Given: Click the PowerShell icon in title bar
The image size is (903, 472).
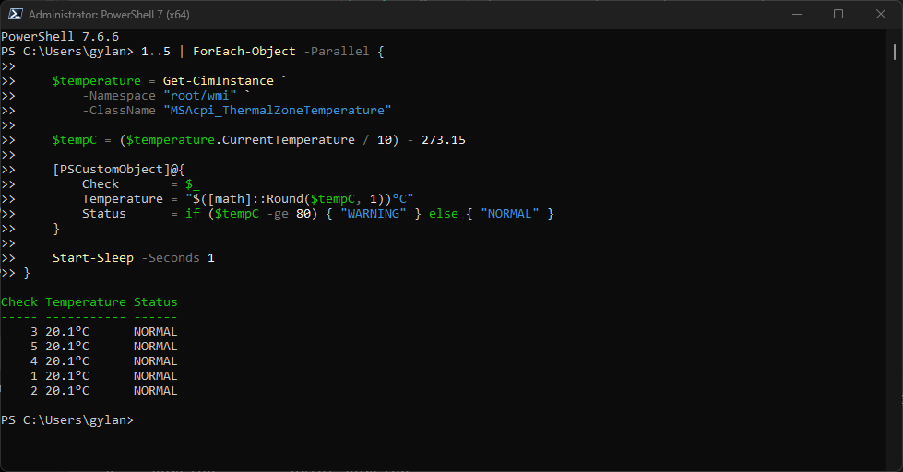Looking at the screenshot, I should [16, 15].
